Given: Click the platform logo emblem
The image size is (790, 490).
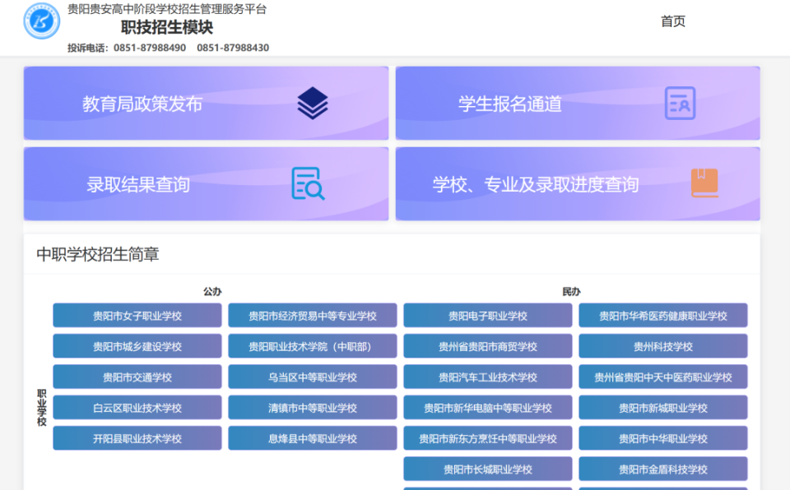Looking at the screenshot, I should [x=42, y=21].
